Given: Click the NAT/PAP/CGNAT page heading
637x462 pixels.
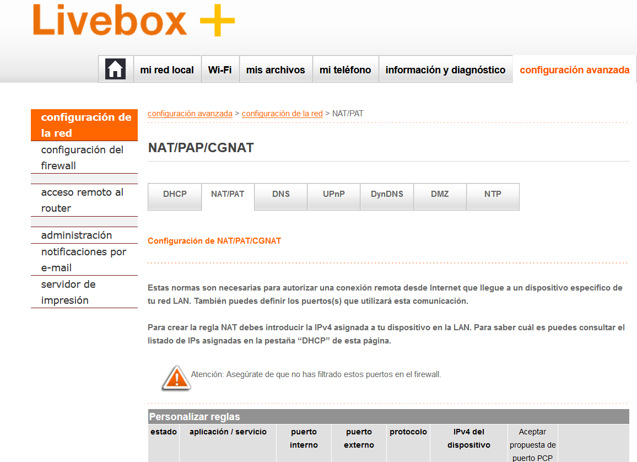Looking at the screenshot, I should (x=201, y=148).
